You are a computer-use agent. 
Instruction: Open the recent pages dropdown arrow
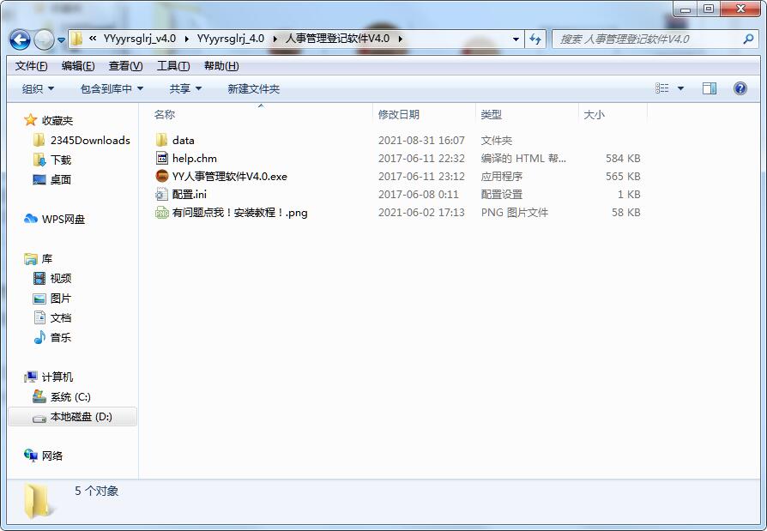(x=61, y=40)
